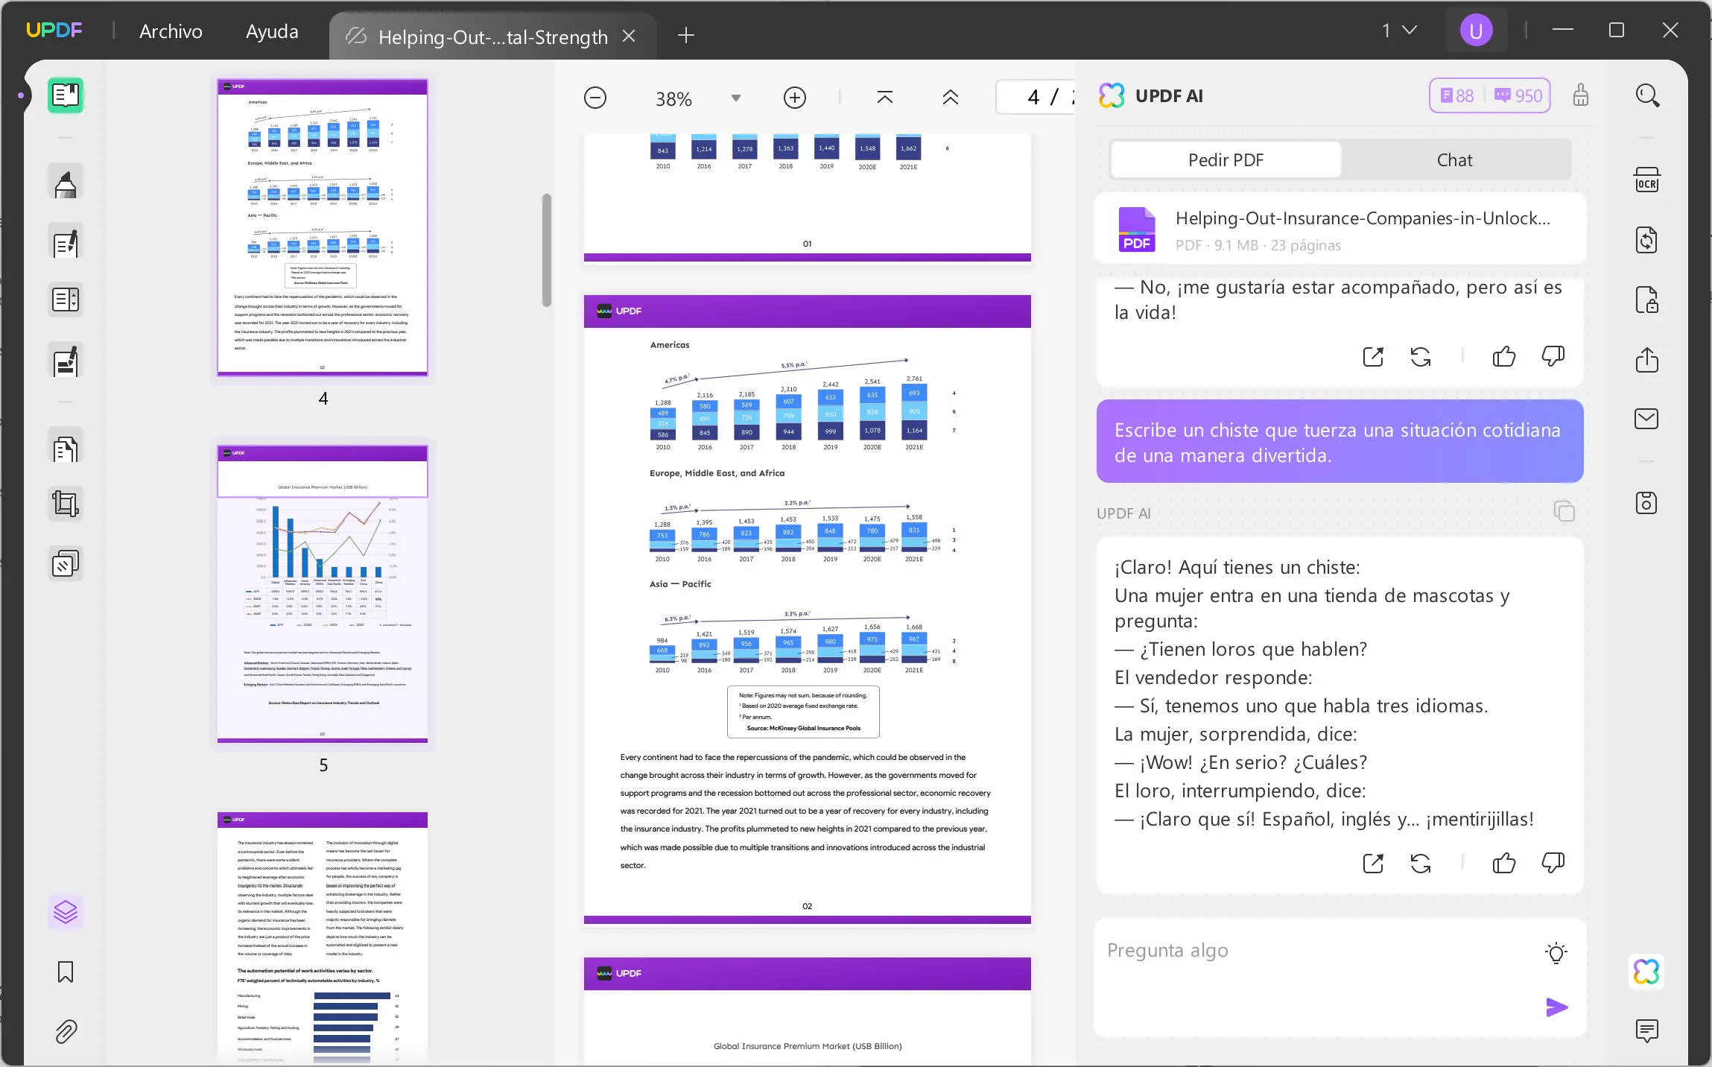Expand the 38% zoom level dropdown
The height and width of the screenshot is (1067, 1712).
click(x=736, y=98)
